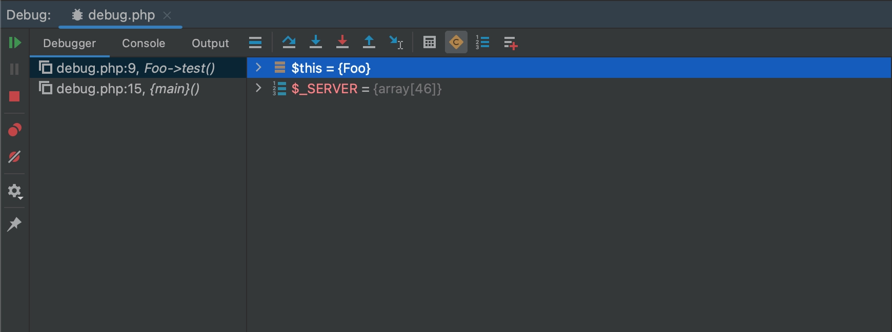Click the bug icon on debug.php tab
Viewport: 892px width, 332px height.
click(x=77, y=15)
